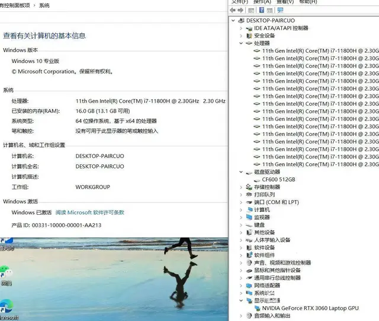Image resolution: width=379 pixels, height=321 pixels.
Task: Open the 帮助(H) menu in Device Manager
Action: [x=308, y=2]
